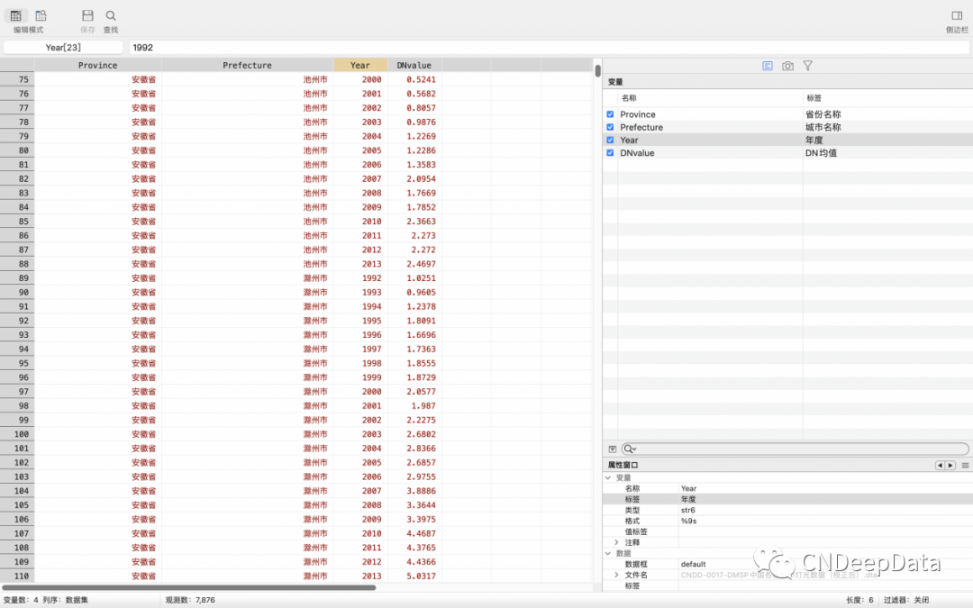This screenshot has width=973, height=608.
Task: Expand the 文件名 row in properties
Action: (x=616, y=575)
